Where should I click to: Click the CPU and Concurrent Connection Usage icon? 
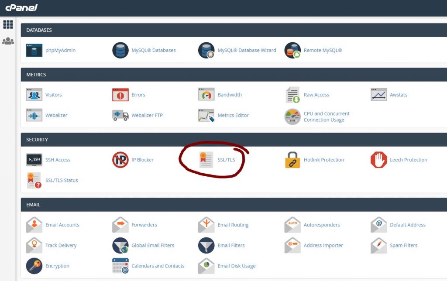click(x=292, y=117)
